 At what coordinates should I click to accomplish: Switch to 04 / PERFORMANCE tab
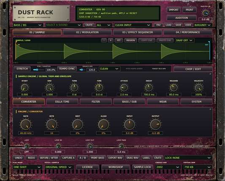(x=188, y=32)
